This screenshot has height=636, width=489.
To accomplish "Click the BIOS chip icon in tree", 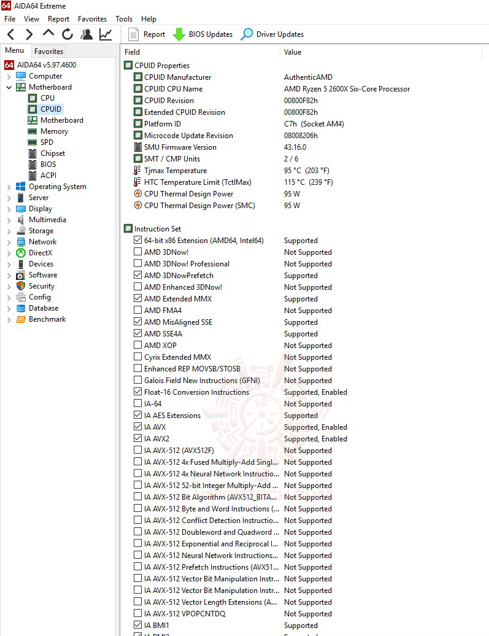I will (x=33, y=165).
